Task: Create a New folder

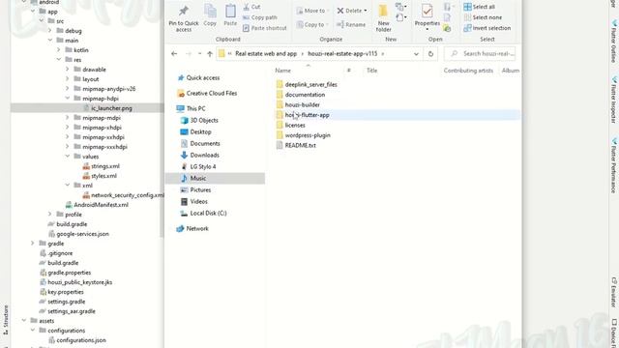Action: tap(383, 17)
